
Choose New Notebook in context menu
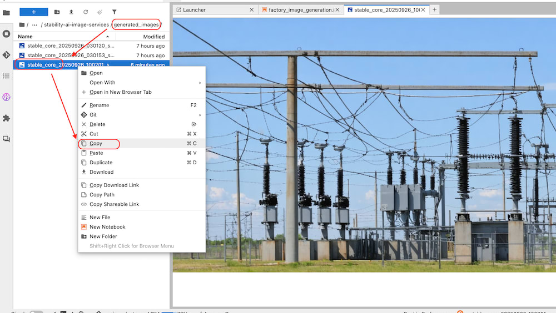(x=141, y=227)
